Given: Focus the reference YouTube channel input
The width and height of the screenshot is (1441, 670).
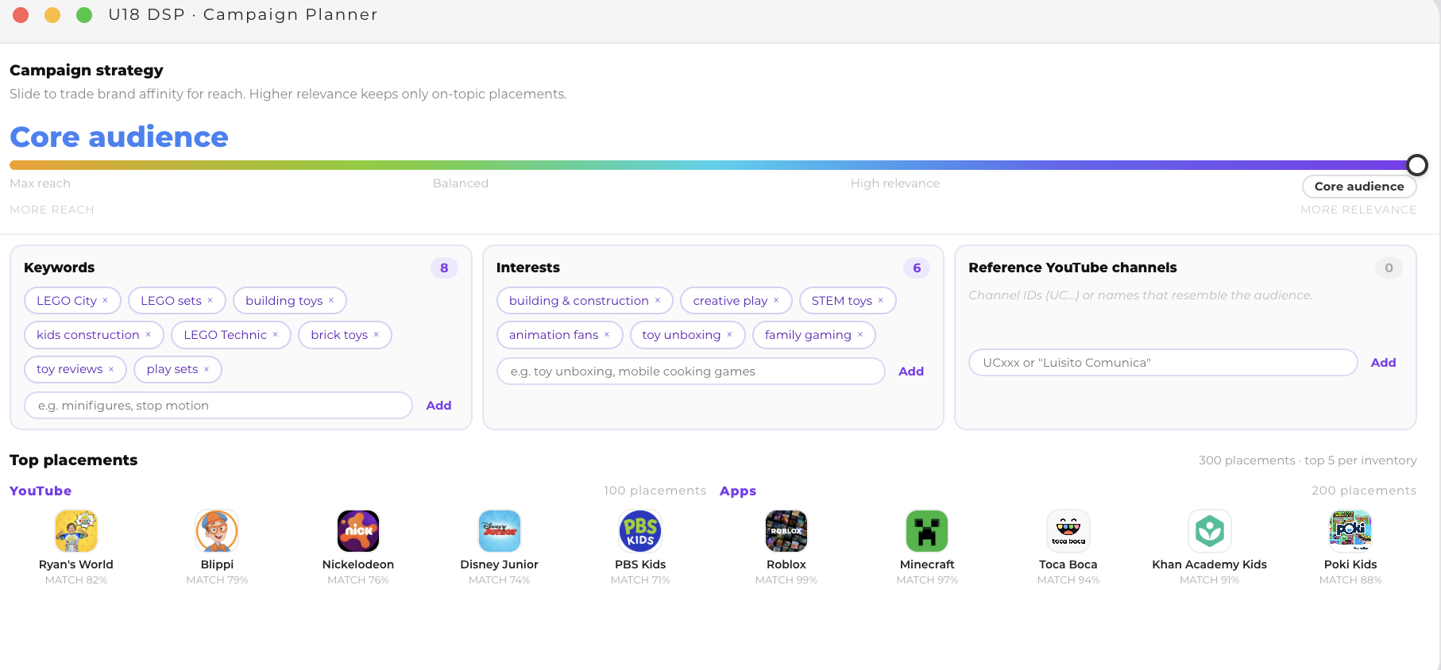Looking at the screenshot, I should point(1163,363).
